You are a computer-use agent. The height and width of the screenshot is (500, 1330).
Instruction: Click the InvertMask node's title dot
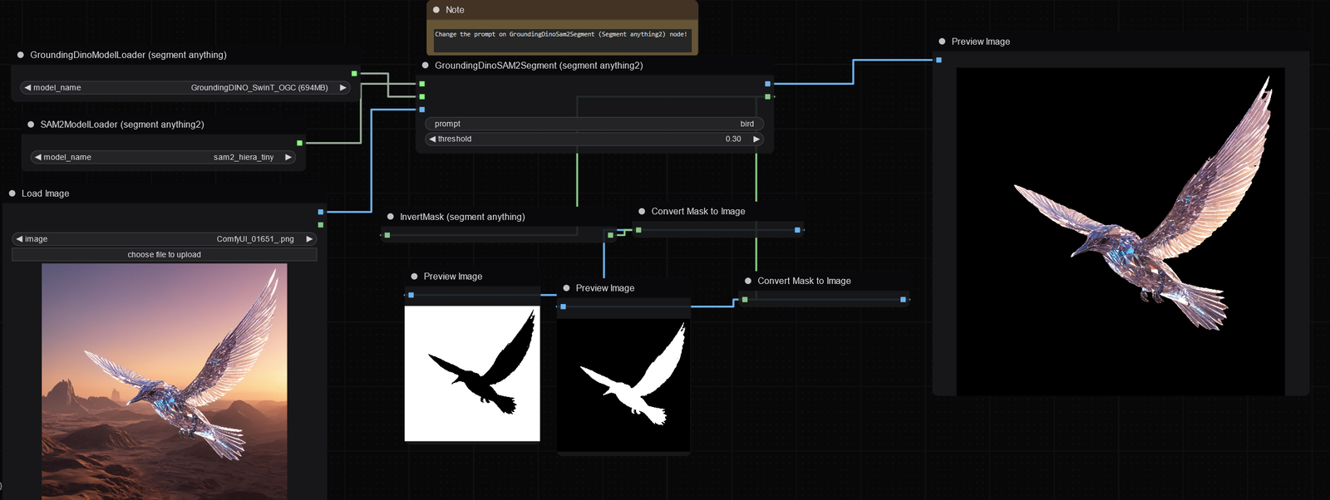pos(391,217)
